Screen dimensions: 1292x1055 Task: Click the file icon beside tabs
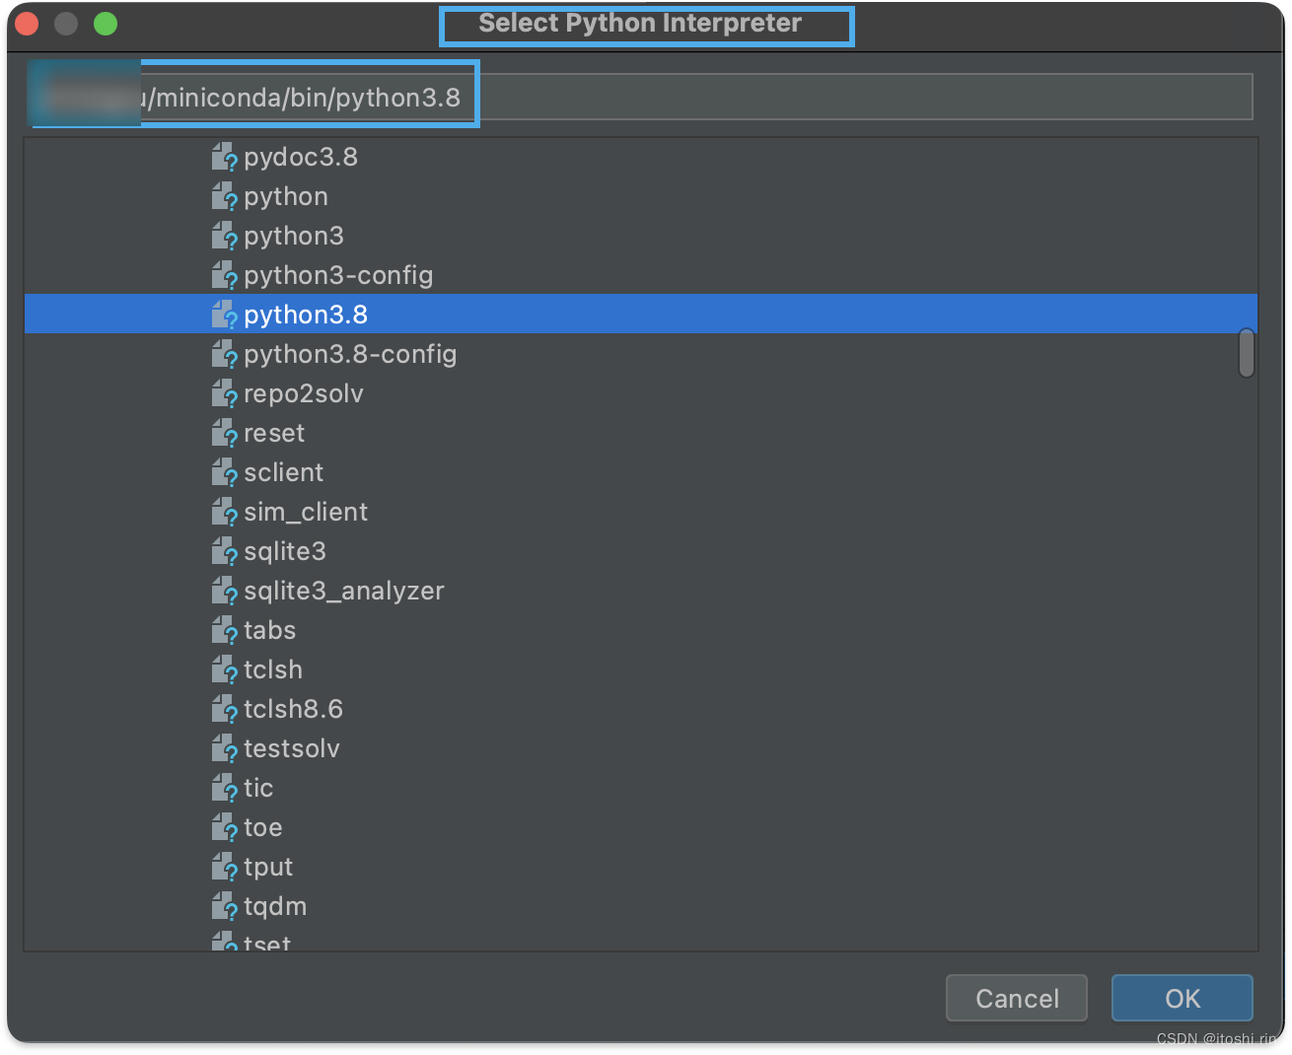[x=225, y=630]
